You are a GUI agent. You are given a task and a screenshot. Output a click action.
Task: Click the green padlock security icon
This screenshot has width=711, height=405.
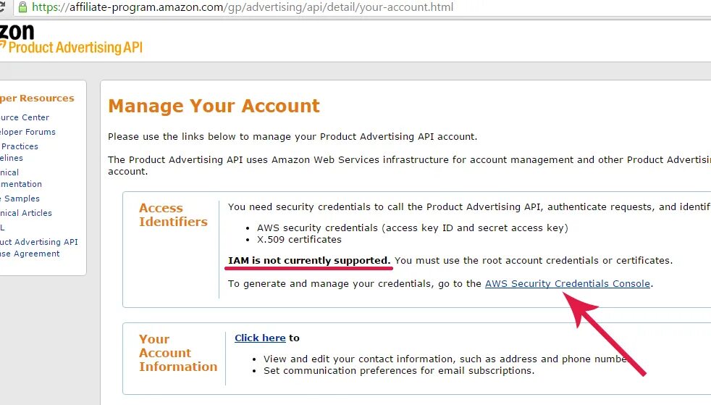click(22, 7)
